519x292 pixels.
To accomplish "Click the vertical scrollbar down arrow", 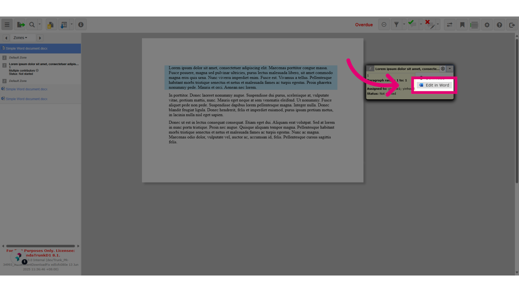I will point(517,273).
